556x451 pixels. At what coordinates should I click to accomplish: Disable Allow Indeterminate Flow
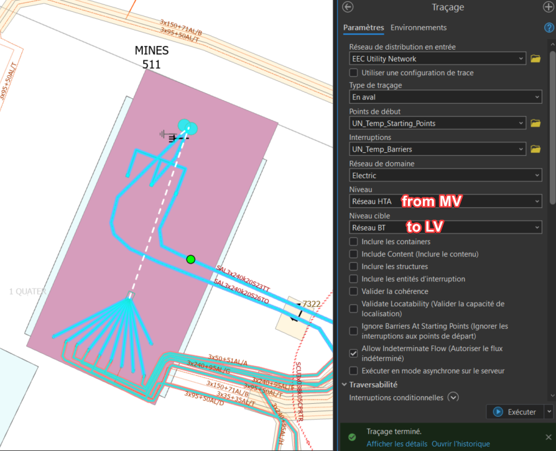pyautogui.click(x=353, y=353)
